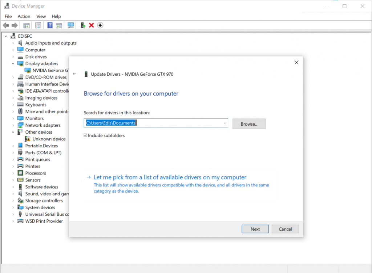
Task: Click the icon beside Sensors
Action: tap(20, 180)
